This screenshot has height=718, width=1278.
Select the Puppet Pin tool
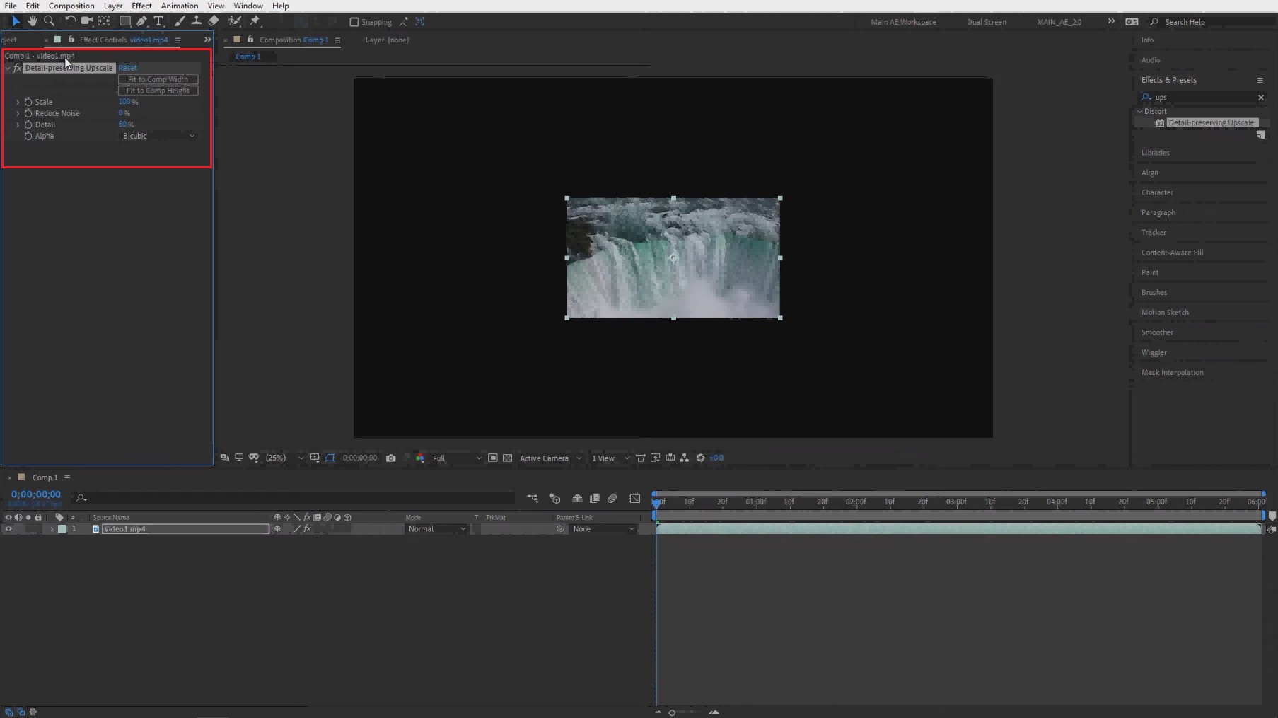click(x=255, y=21)
